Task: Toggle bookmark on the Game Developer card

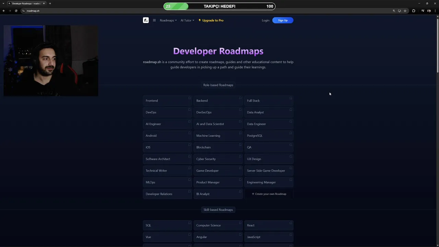Action: (240, 168)
